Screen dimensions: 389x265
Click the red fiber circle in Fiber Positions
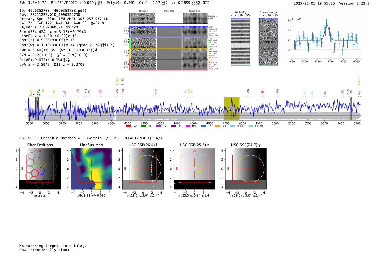click(x=34, y=174)
